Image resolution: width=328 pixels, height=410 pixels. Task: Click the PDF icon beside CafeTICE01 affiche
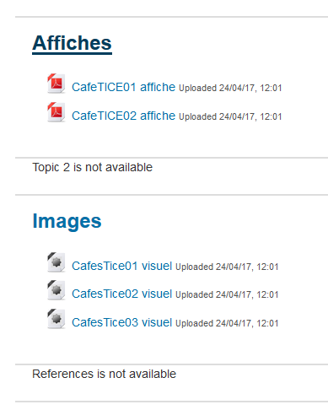click(56, 84)
